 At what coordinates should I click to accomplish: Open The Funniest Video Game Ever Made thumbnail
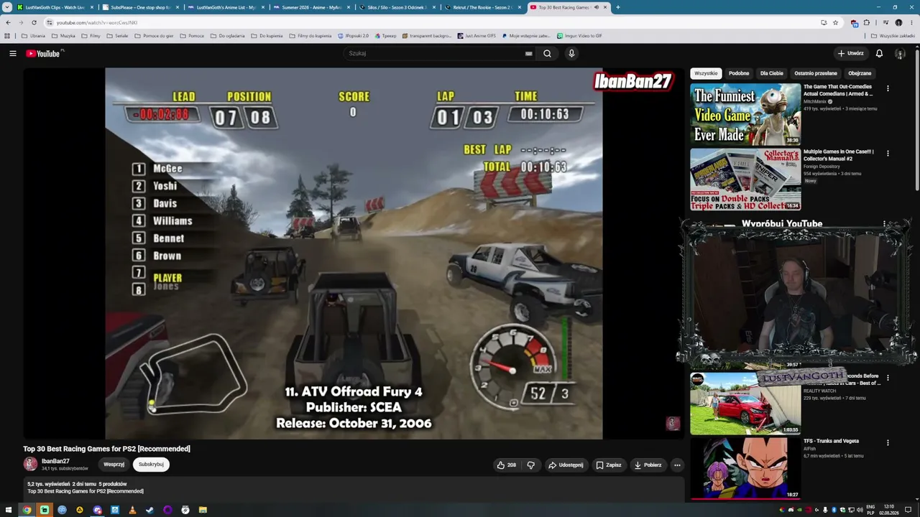(745, 115)
